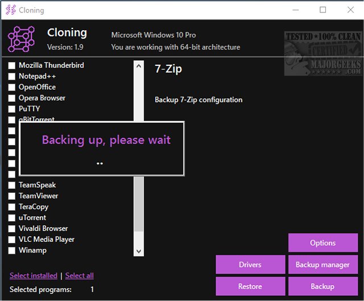
Task: Tick the TeraCopy checkbox
Action: (12, 207)
